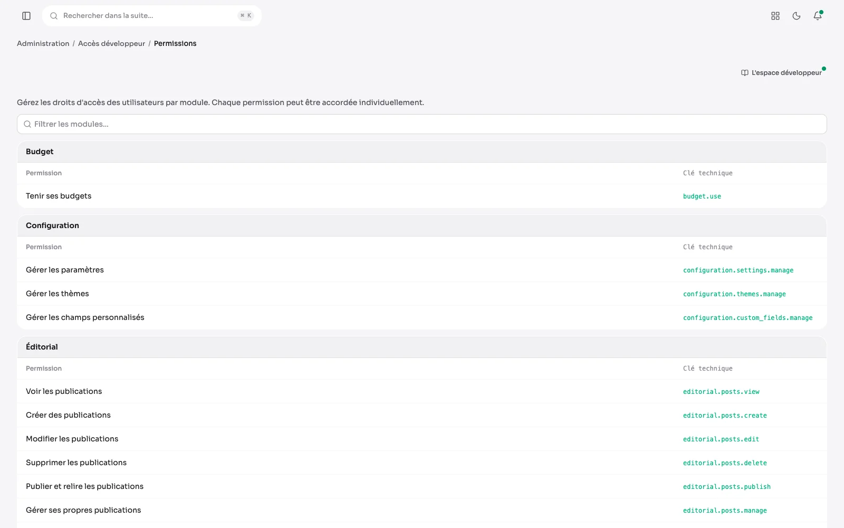Focus the Rechercher dans la suite field
This screenshot has width=844, height=528.
pyautogui.click(x=152, y=16)
